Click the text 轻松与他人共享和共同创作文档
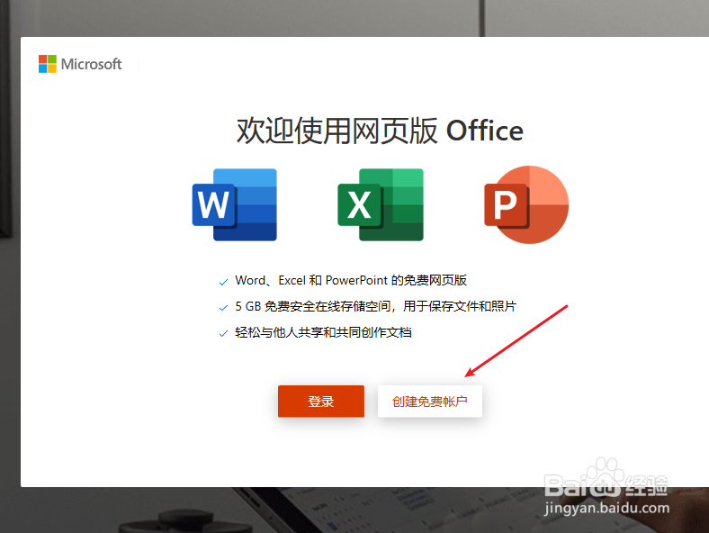 point(323,332)
